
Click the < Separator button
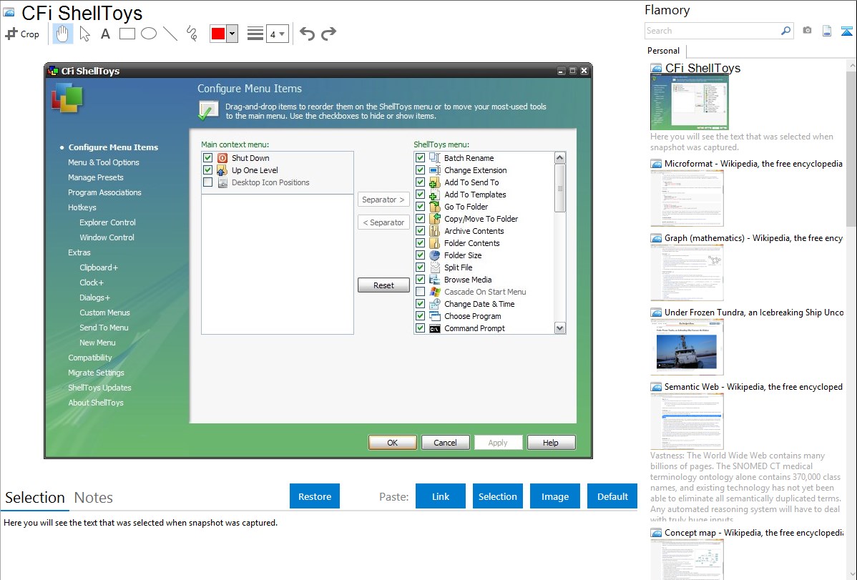click(x=383, y=222)
